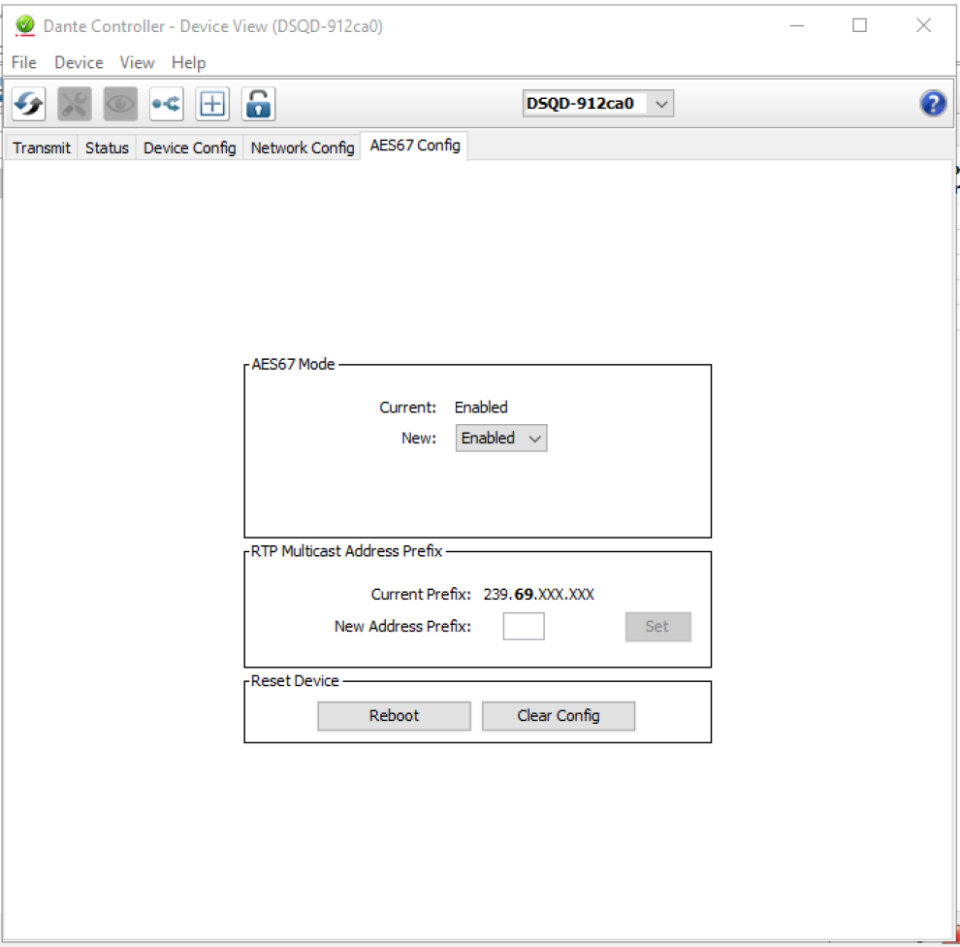Switch to the Network Config tab
The height and width of the screenshot is (947, 960).
click(302, 147)
